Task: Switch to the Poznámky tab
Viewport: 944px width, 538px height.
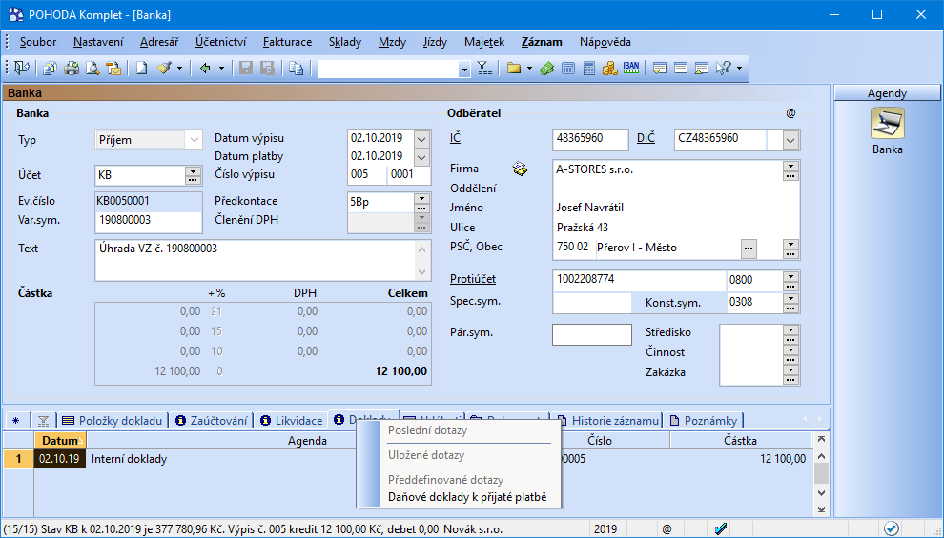Action: 703,420
